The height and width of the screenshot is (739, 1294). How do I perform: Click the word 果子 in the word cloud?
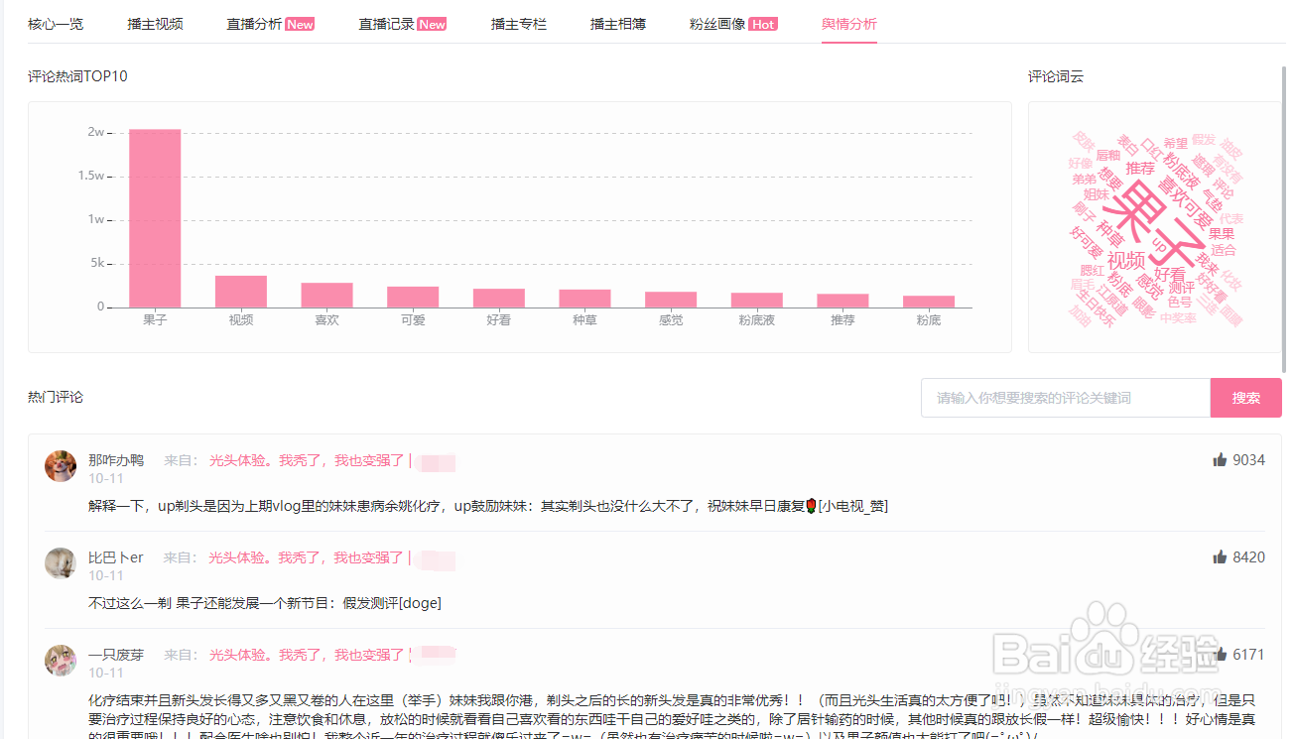[x=1157, y=214]
